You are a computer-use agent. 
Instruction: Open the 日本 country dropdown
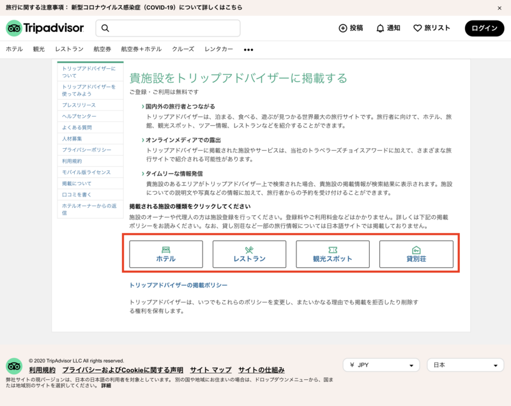(466, 365)
